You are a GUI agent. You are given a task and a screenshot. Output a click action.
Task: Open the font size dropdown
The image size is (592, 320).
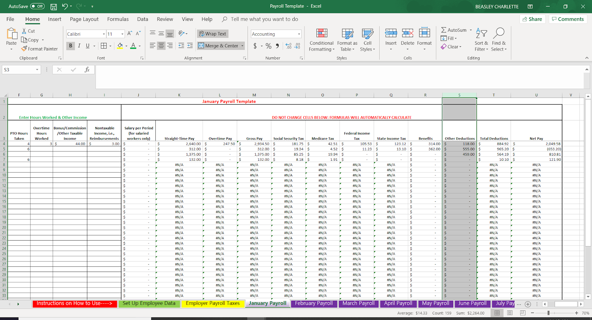(x=122, y=34)
